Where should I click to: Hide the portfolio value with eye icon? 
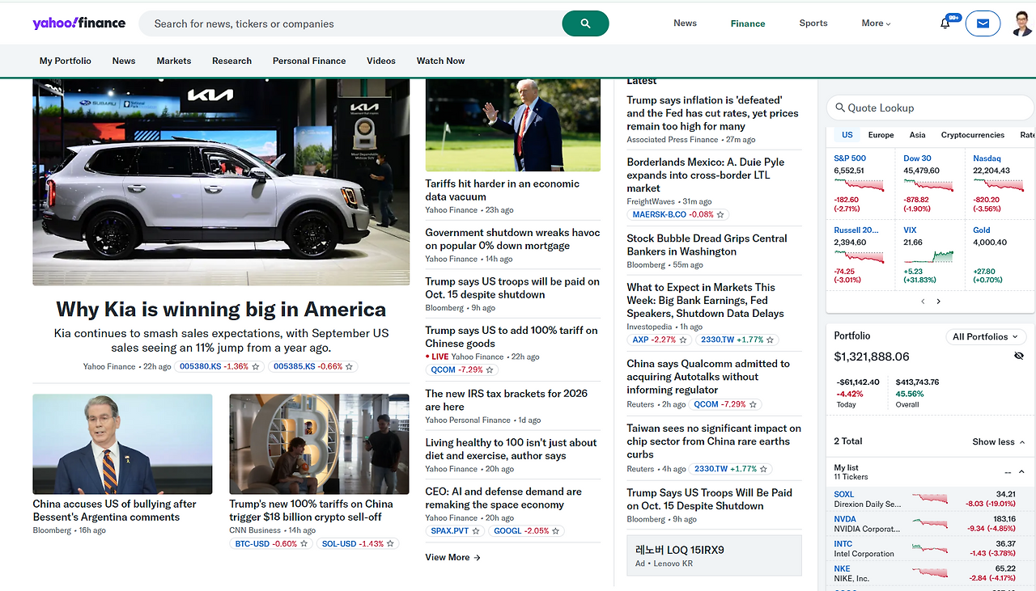pyautogui.click(x=1019, y=357)
